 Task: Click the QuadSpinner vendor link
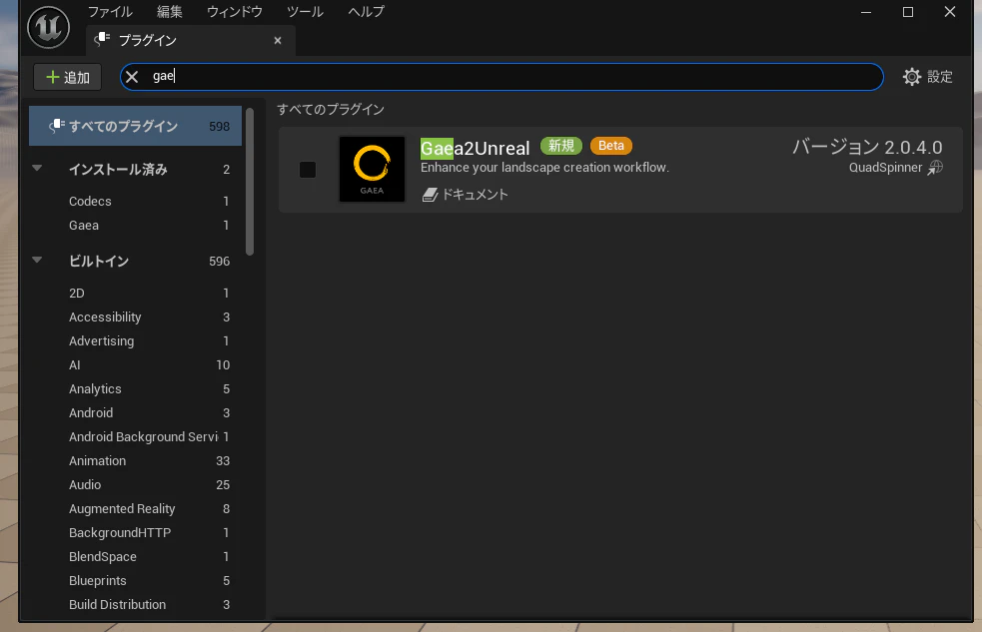coord(885,168)
